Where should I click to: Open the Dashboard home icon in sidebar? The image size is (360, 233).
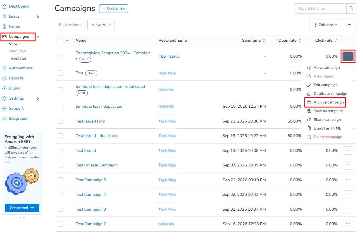(4, 6)
